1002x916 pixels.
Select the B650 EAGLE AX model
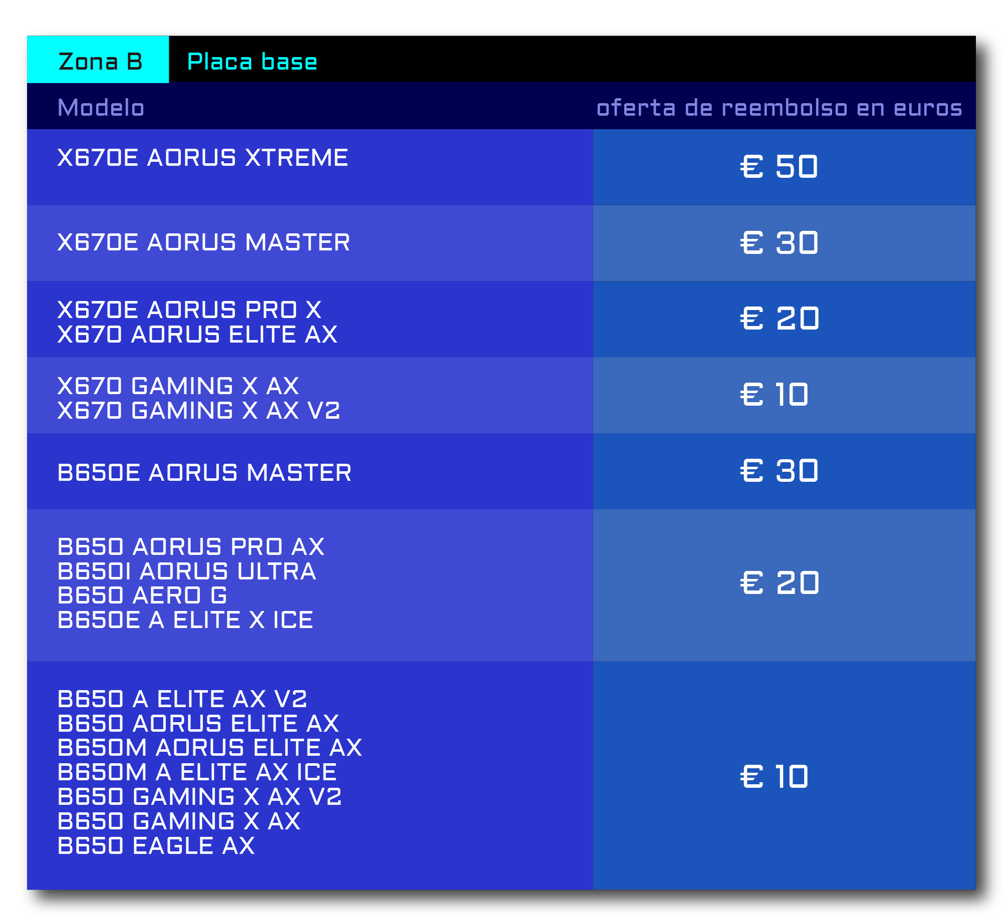click(156, 846)
